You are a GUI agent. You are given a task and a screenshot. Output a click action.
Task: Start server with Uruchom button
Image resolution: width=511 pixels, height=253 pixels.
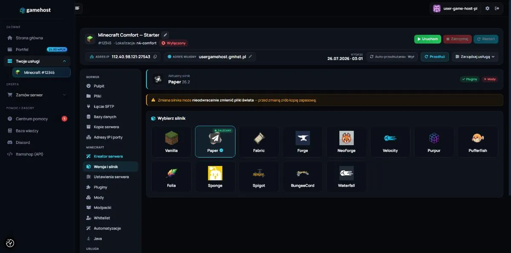(x=428, y=39)
